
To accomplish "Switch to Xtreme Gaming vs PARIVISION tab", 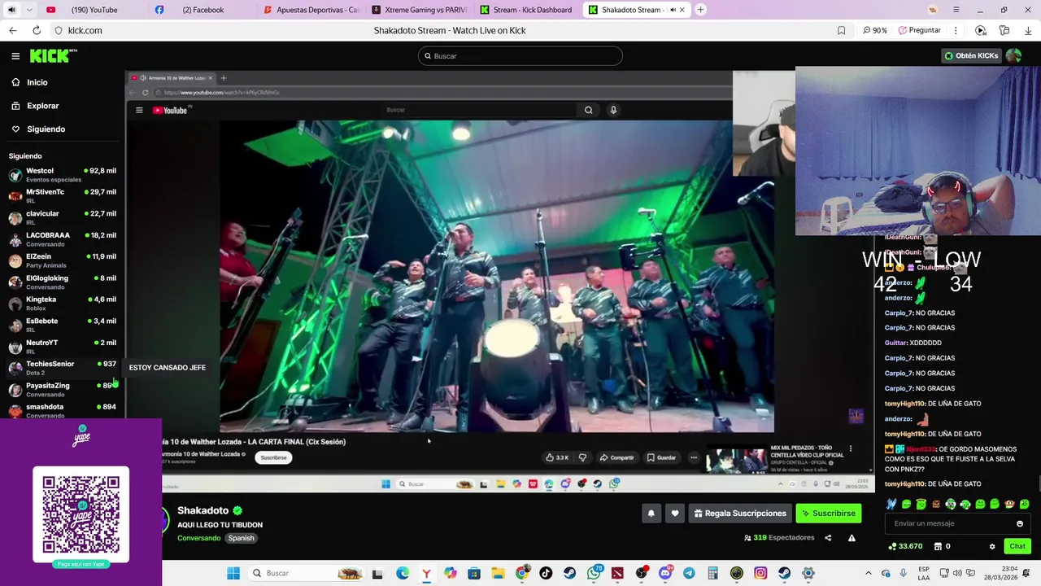I will coord(419,10).
